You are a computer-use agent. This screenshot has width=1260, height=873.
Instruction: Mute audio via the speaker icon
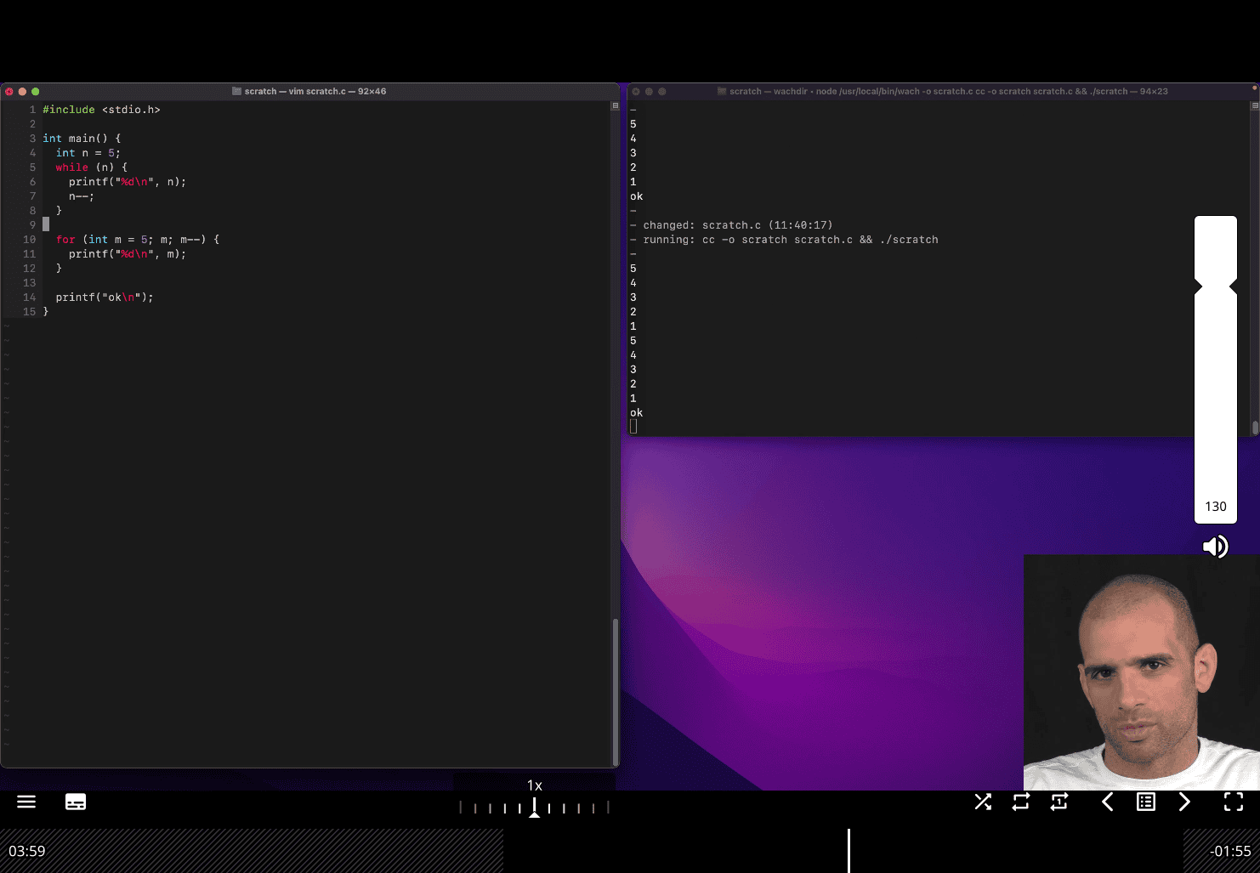click(1215, 547)
